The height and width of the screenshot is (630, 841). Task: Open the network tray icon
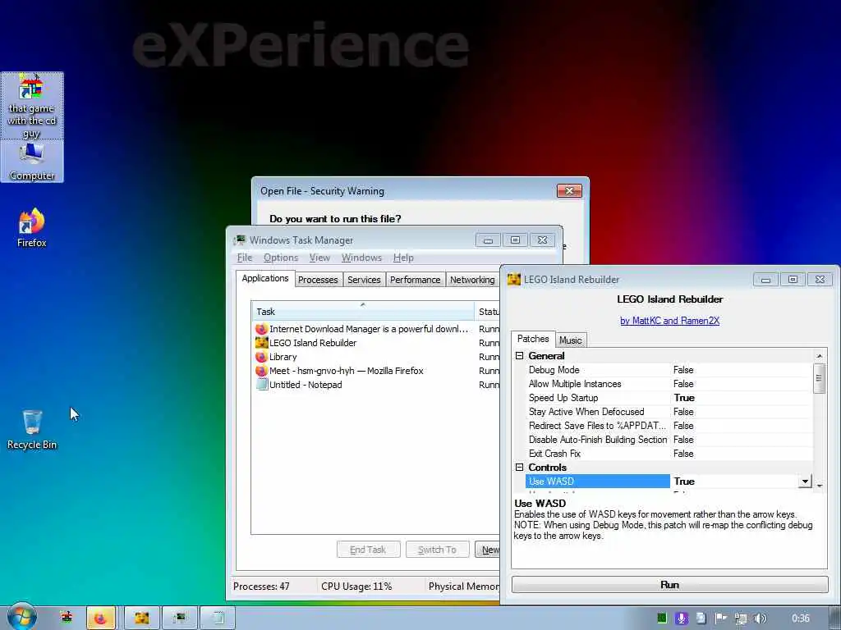pos(740,619)
